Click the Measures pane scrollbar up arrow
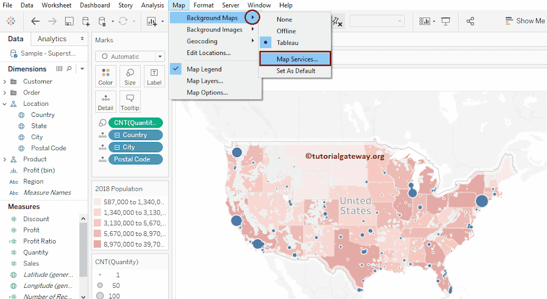 (x=83, y=218)
